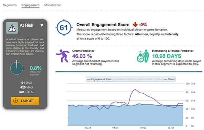Image resolution: width=204 pixels, height=130 pixels.
Task: Open the Segments tab
Action: (10, 5)
